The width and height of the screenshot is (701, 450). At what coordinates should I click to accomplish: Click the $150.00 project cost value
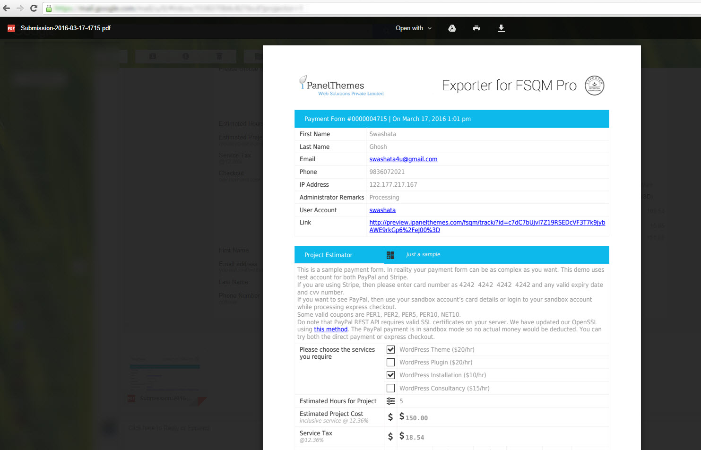[x=414, y=417]
